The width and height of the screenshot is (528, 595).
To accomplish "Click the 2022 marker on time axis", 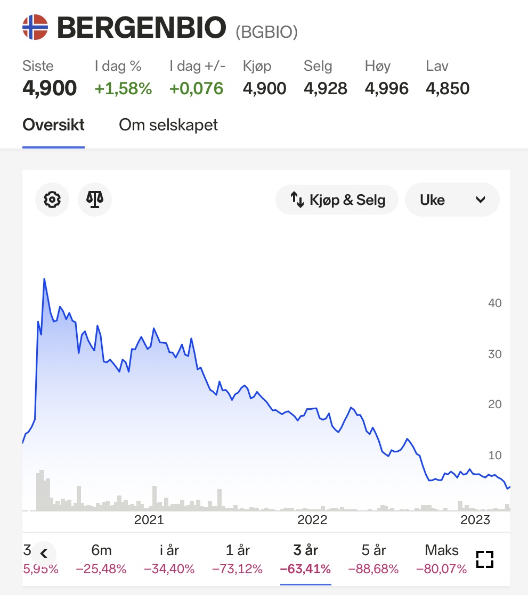I will (312, 519).
